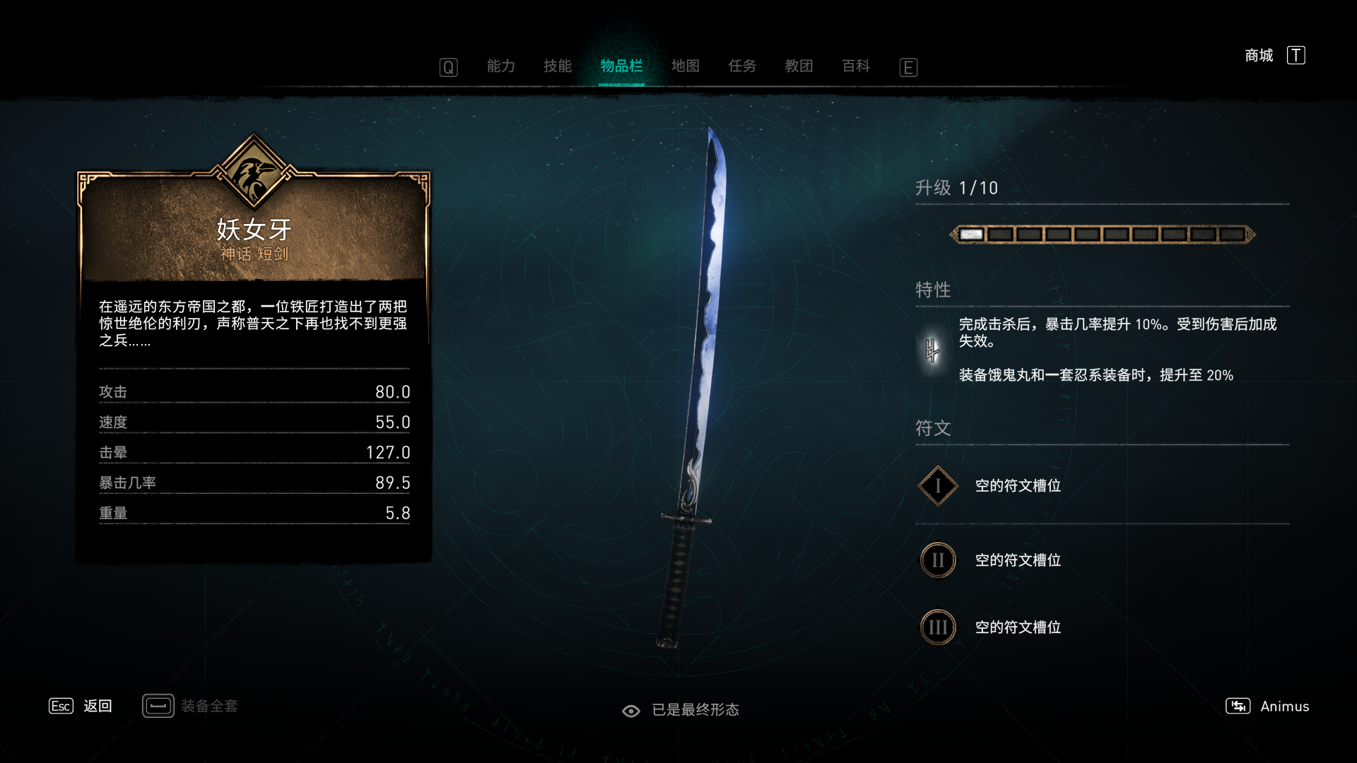
Task: Open the 商城 store link
Action: pos(1259,55)
